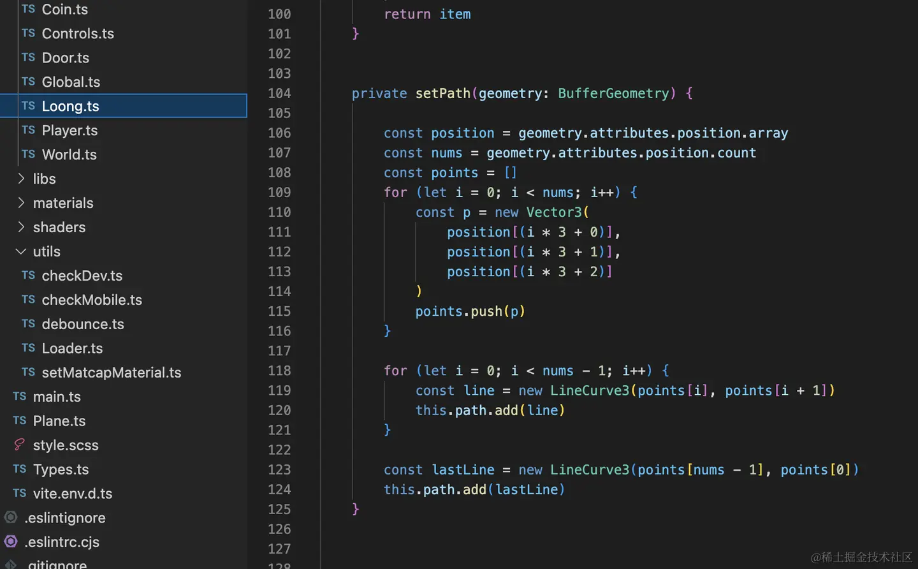Viewport: 918px width, 569px height.
Task: Click the icon beside .eslintignore
Action: coord(11,517)
